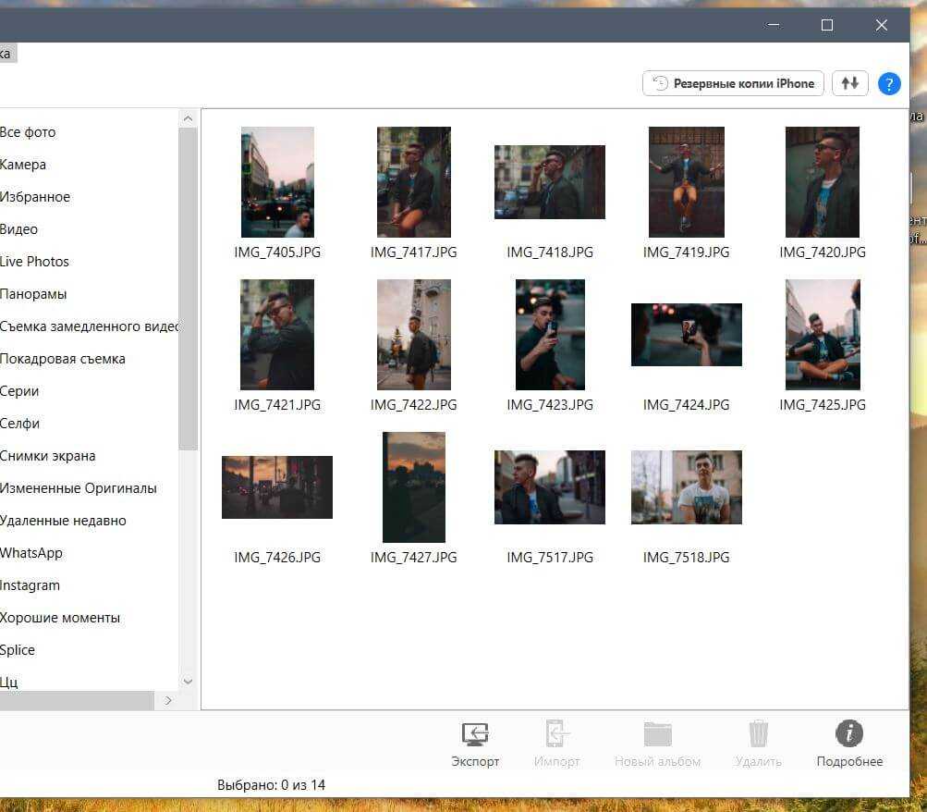Select the Снимки экрана album

pos(47,456)
